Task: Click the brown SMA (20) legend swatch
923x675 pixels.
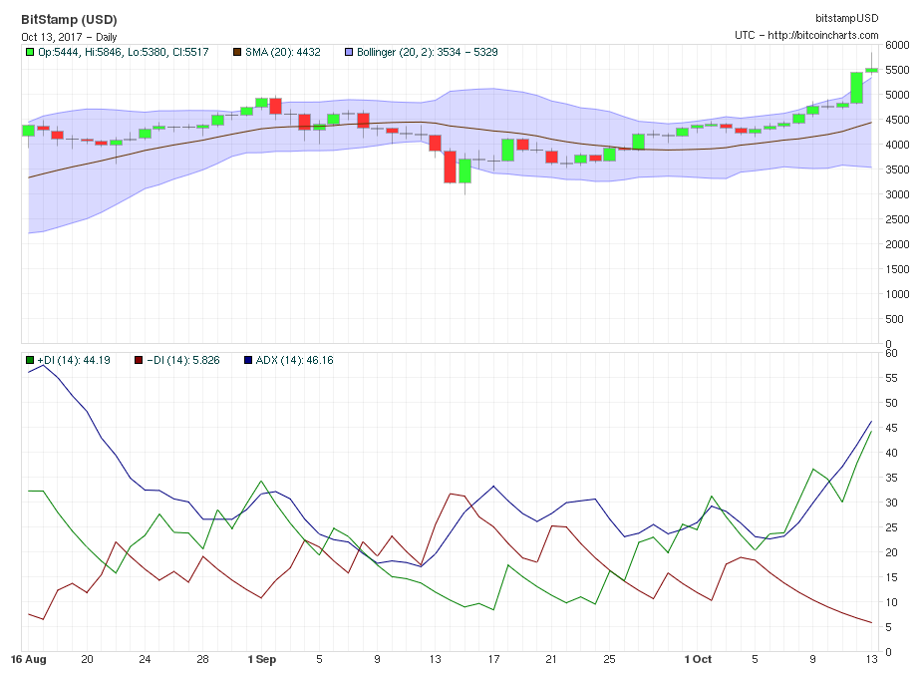Action: pyautogui.click(x=237, y=52)
